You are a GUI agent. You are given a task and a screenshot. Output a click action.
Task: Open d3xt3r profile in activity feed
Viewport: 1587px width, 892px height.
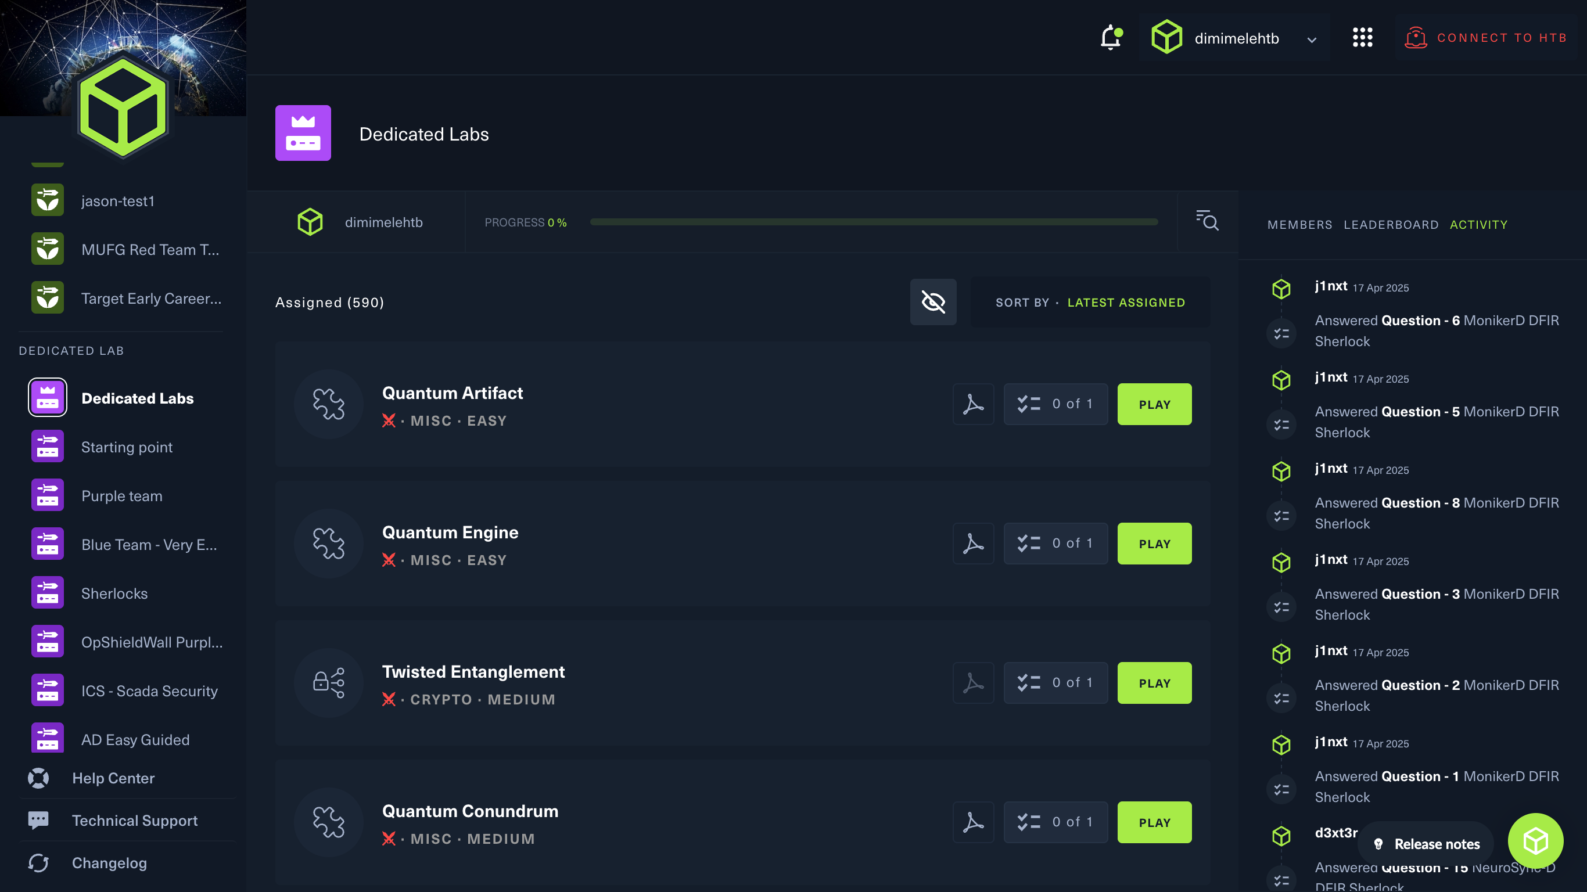click(x=1335, y=833)
